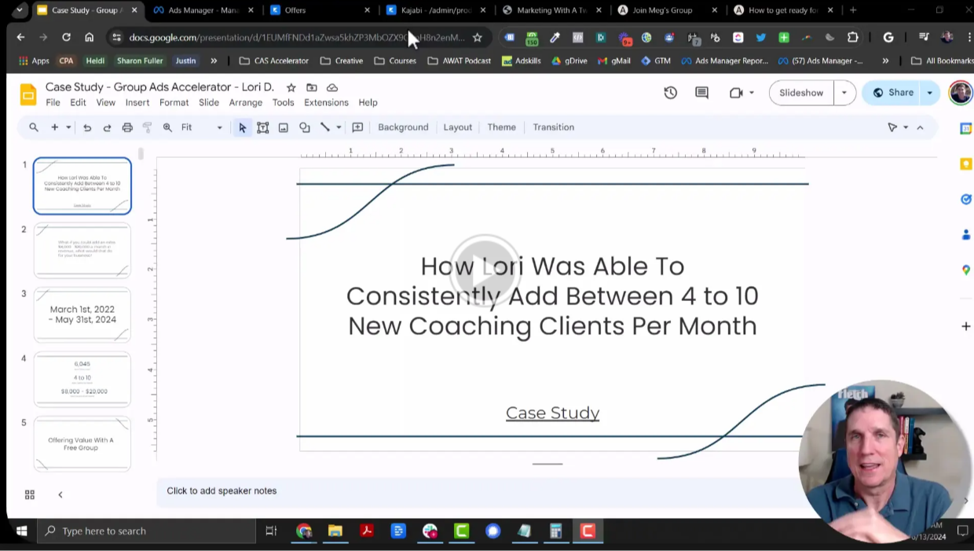Click the Windows Start button
Viewport: 974px width, 551px height.
21,531
